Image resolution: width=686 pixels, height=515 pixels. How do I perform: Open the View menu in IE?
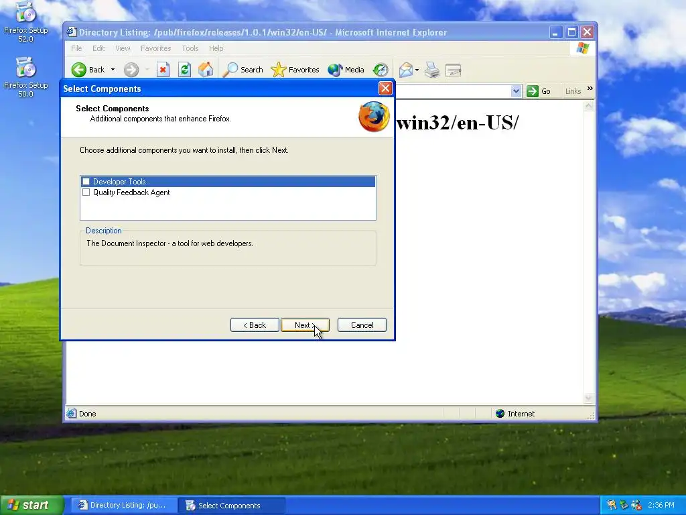click(x=123, y=48)
